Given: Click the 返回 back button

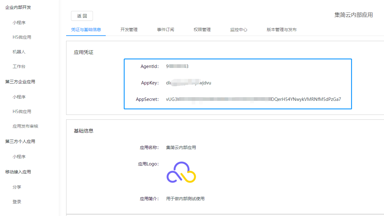Looking at the screenshot, I should (82, 16).
